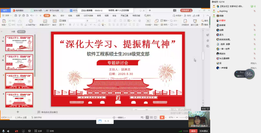
Task: Adjust the zoom slider in status bar
Action: tap(183, 118)
